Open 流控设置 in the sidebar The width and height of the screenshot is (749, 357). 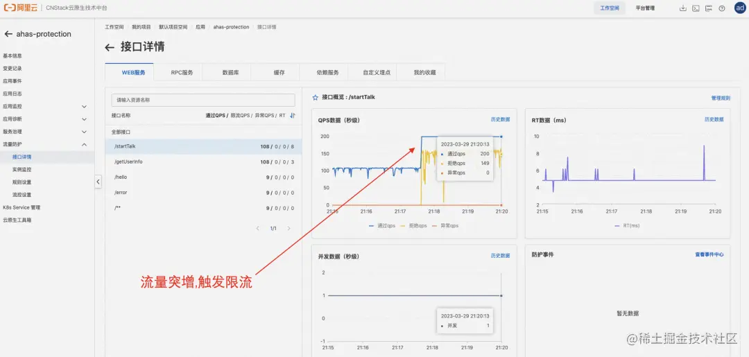[x=22, y=195]
